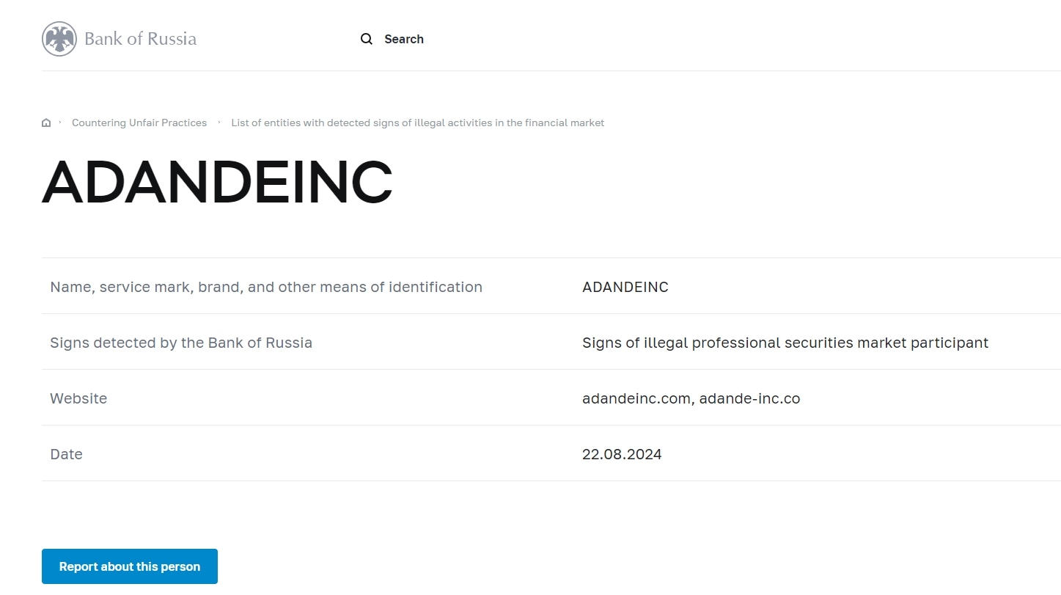Click the adande-inc.co website address
This screenshot has width=1061, height=595.
pyautogui.click(x=749, y=398)
